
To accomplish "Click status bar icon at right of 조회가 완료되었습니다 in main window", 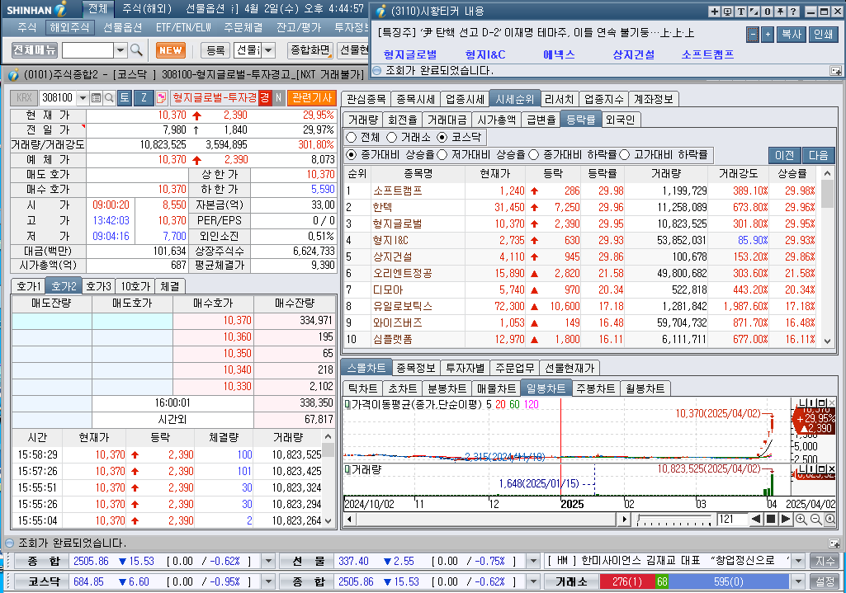I will tap(834, 544).
